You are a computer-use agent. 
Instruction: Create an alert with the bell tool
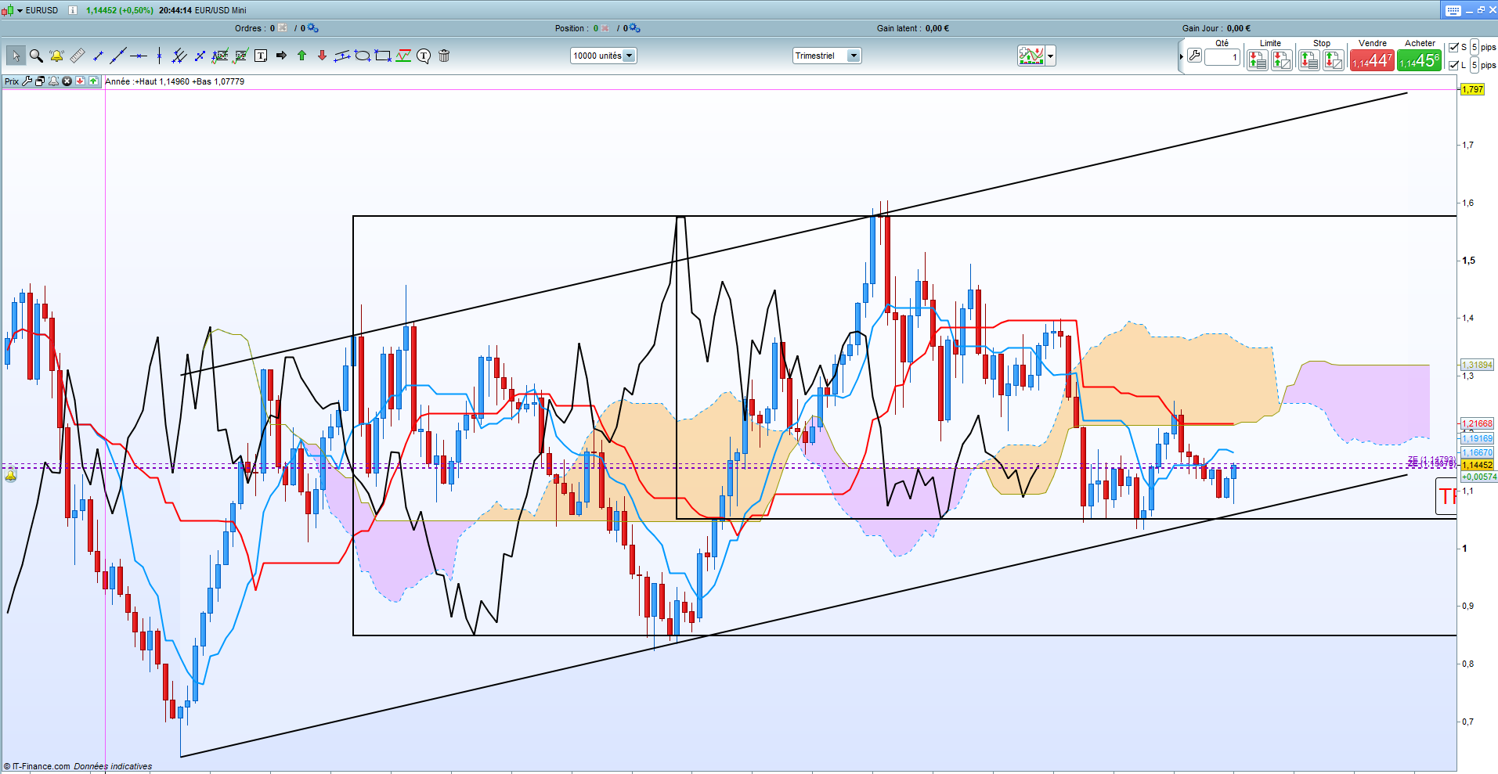pyautogui.click(x=56, y=56)
